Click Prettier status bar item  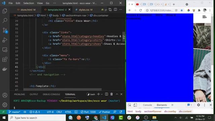click(104, 112)
